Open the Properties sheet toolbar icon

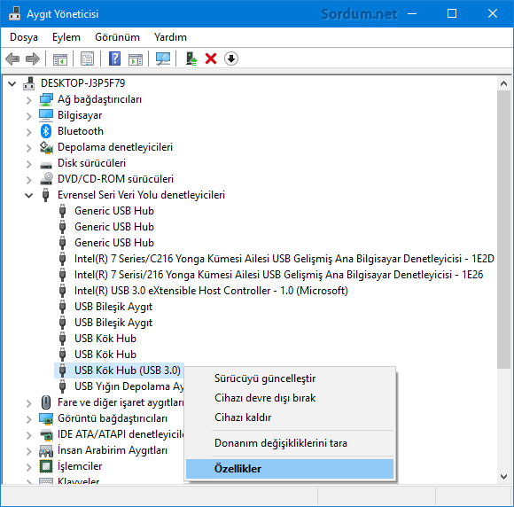pyautogui.click(x=87, y=59)
